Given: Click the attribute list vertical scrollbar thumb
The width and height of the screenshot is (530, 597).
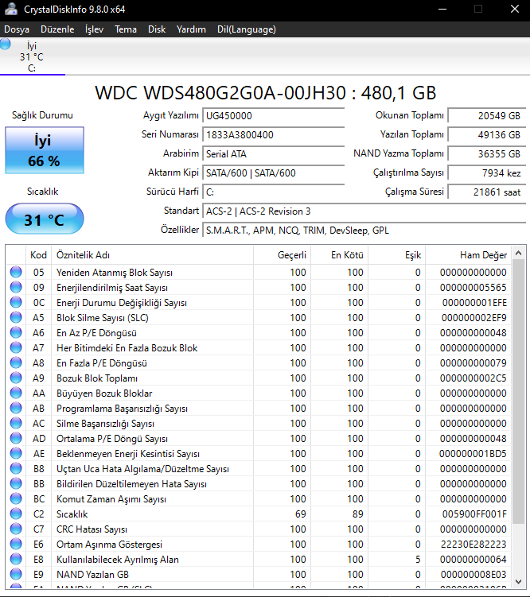Looking at the screenshot, I should (x=518, y=391).
